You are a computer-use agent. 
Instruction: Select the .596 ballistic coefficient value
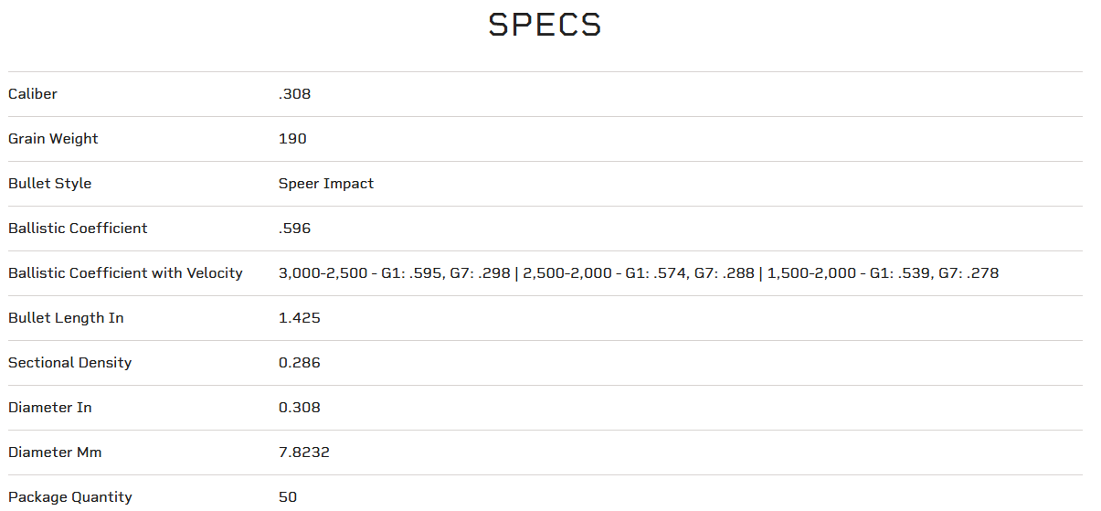(294, 229)
